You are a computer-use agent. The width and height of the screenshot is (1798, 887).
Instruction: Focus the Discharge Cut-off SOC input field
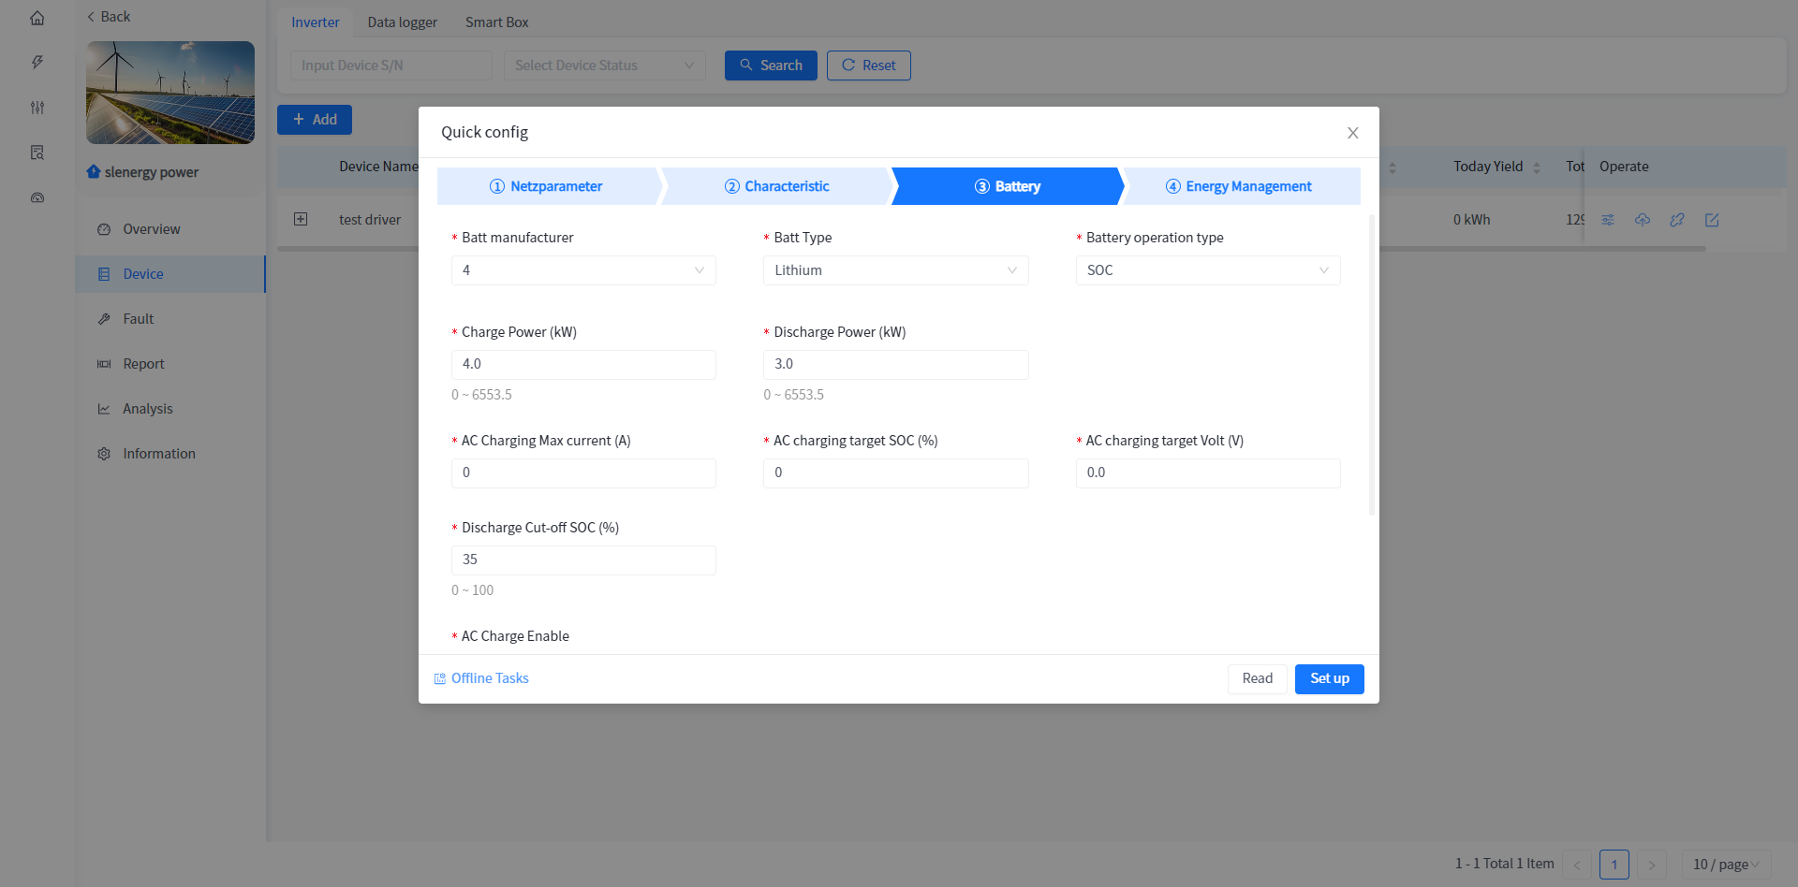pyautogui.click(x=583, y=560)
